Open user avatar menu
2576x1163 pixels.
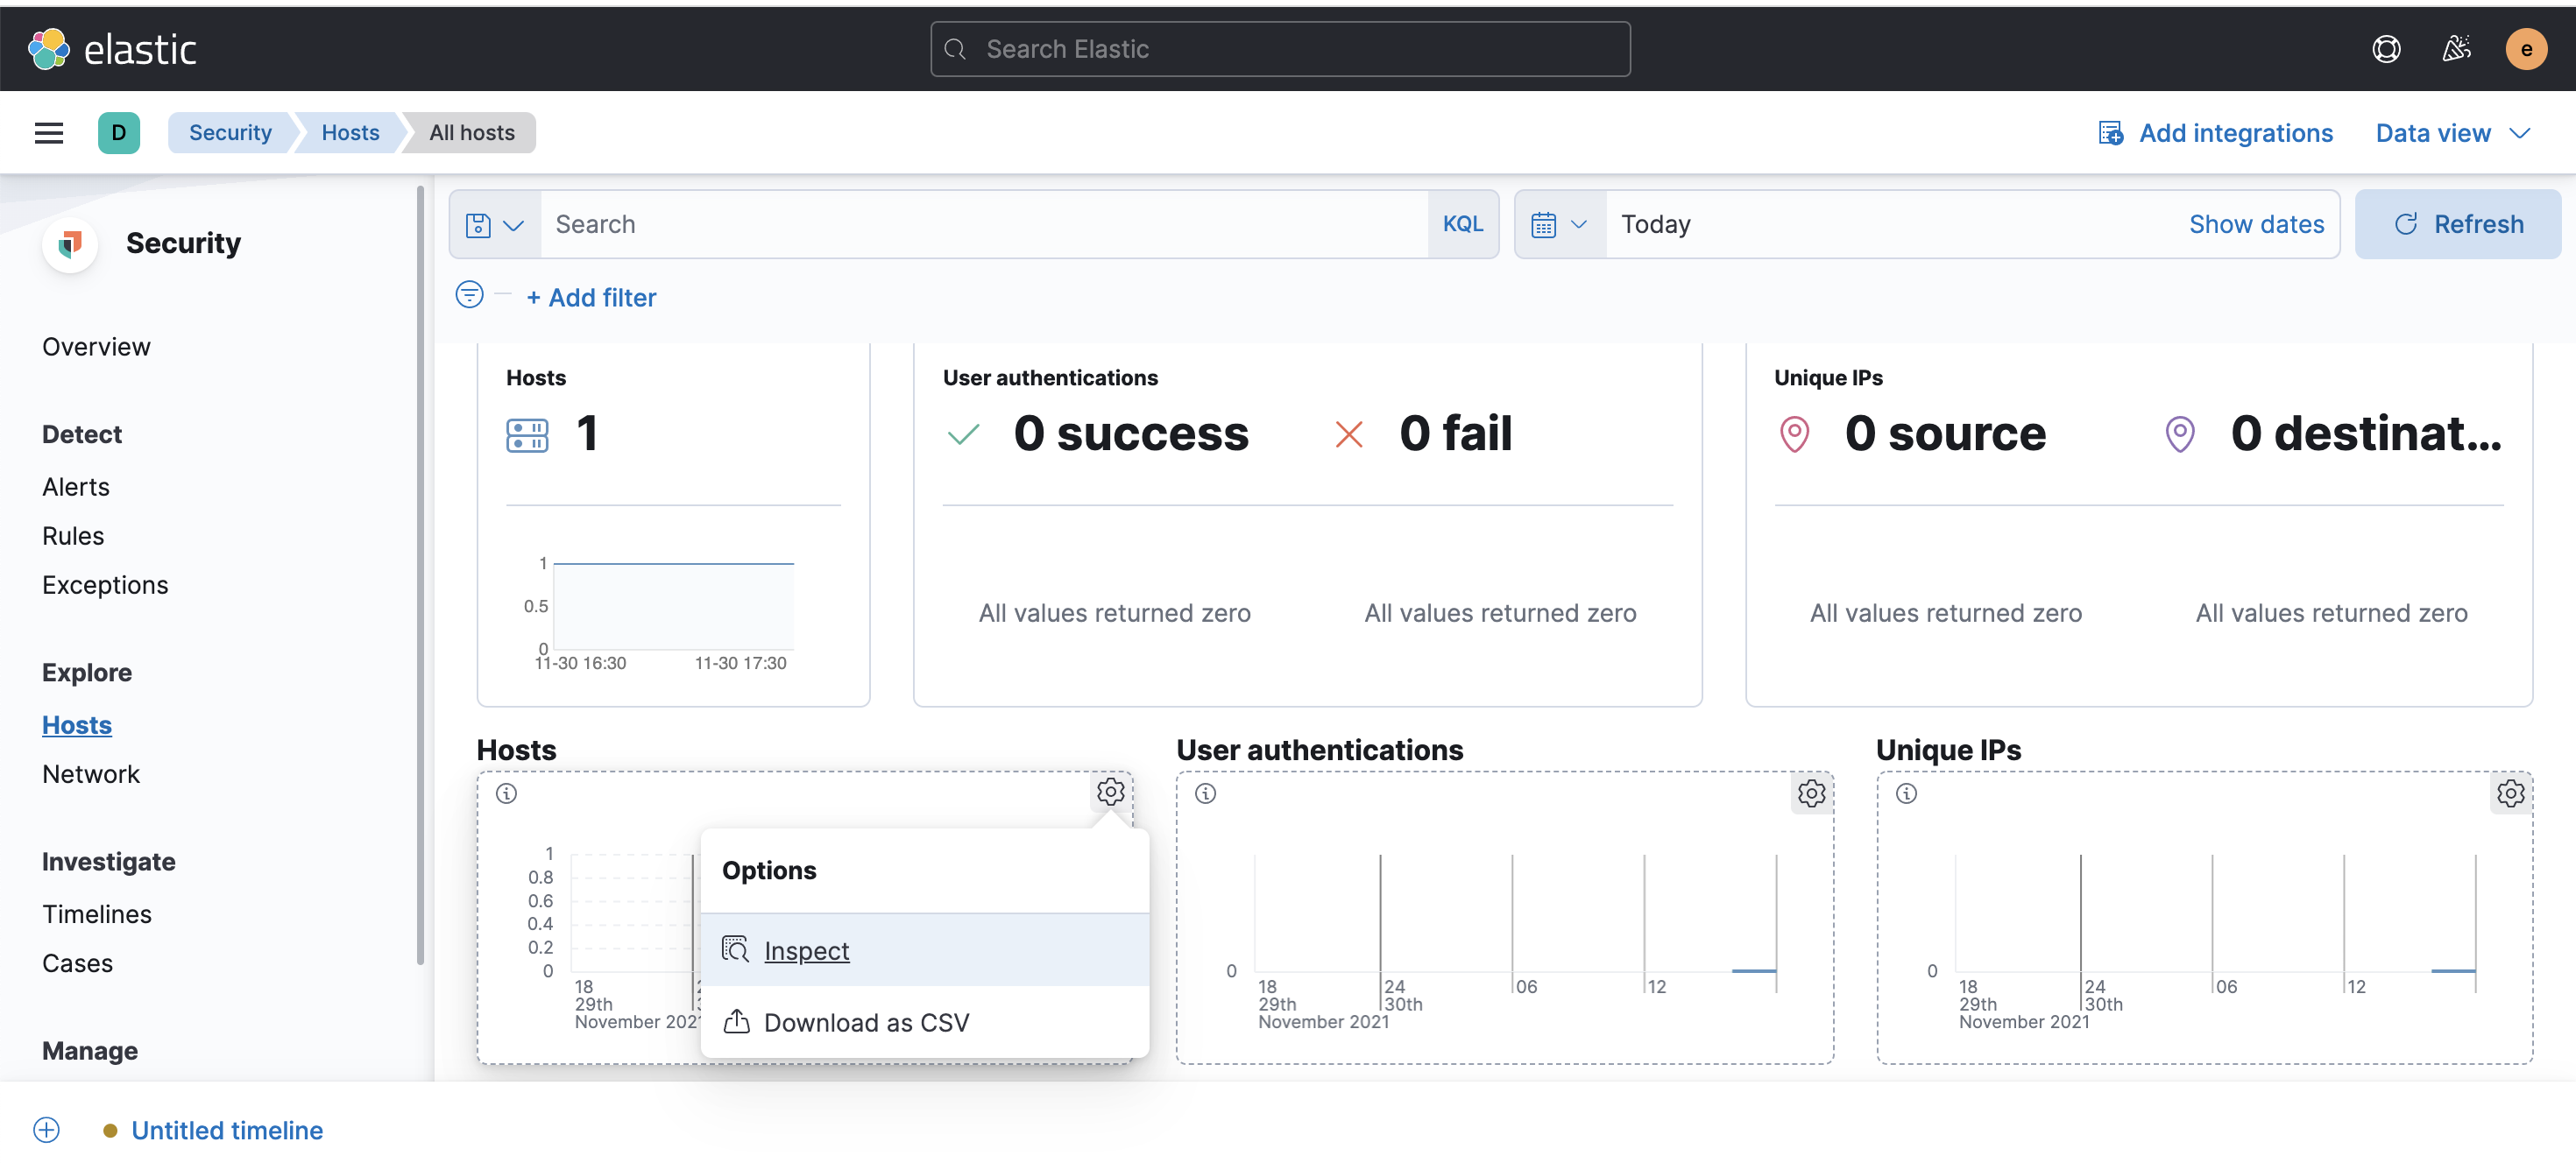tap(2526, 49)
